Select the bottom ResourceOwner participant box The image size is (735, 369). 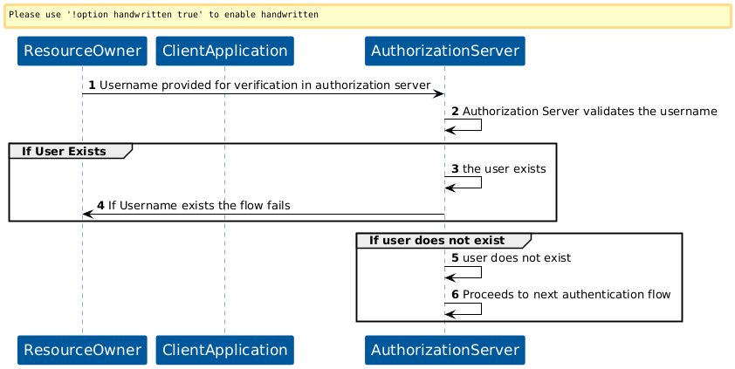pos(82,350)
